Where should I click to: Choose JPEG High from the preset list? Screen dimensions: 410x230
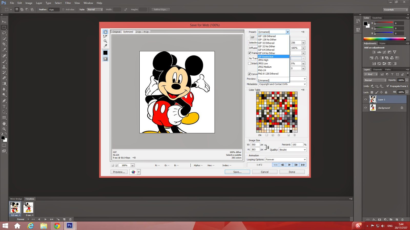[273, 60]
